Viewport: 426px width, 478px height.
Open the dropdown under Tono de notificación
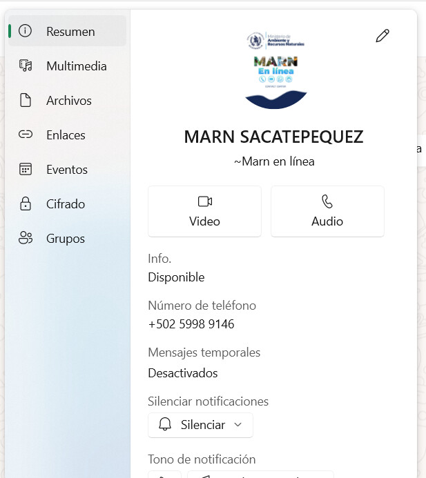(x=260, y=475)
